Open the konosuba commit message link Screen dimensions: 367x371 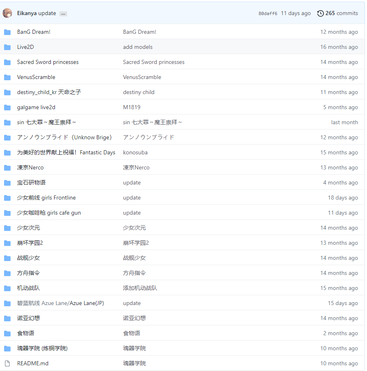[x=135, y=153]
